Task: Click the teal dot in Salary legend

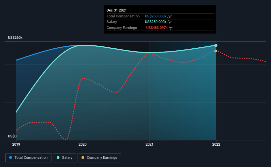Action: pyautogui.click(x=58, y=157)
